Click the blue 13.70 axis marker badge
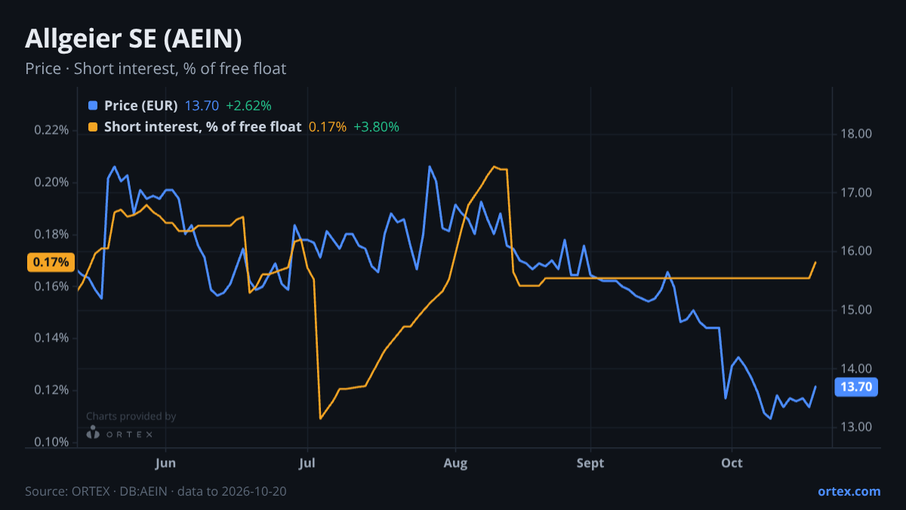This screenshot has height=510, width=906. click(856, 387)
